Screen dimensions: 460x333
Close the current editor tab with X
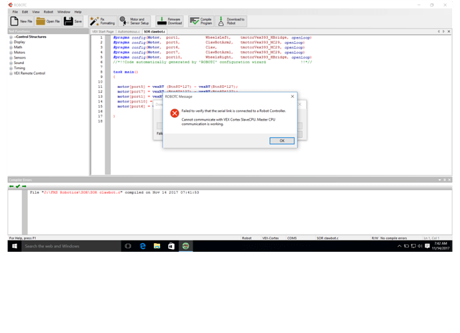449,31
